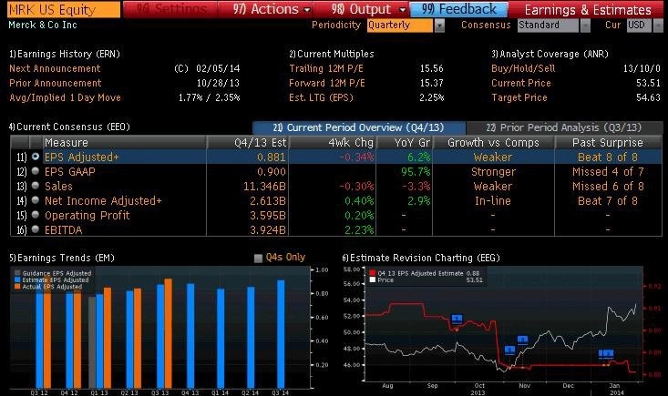The image size is (668, 396).
Task: Click Avg/Implied 1 Day Move label
Action: click(x=66, y=97)
